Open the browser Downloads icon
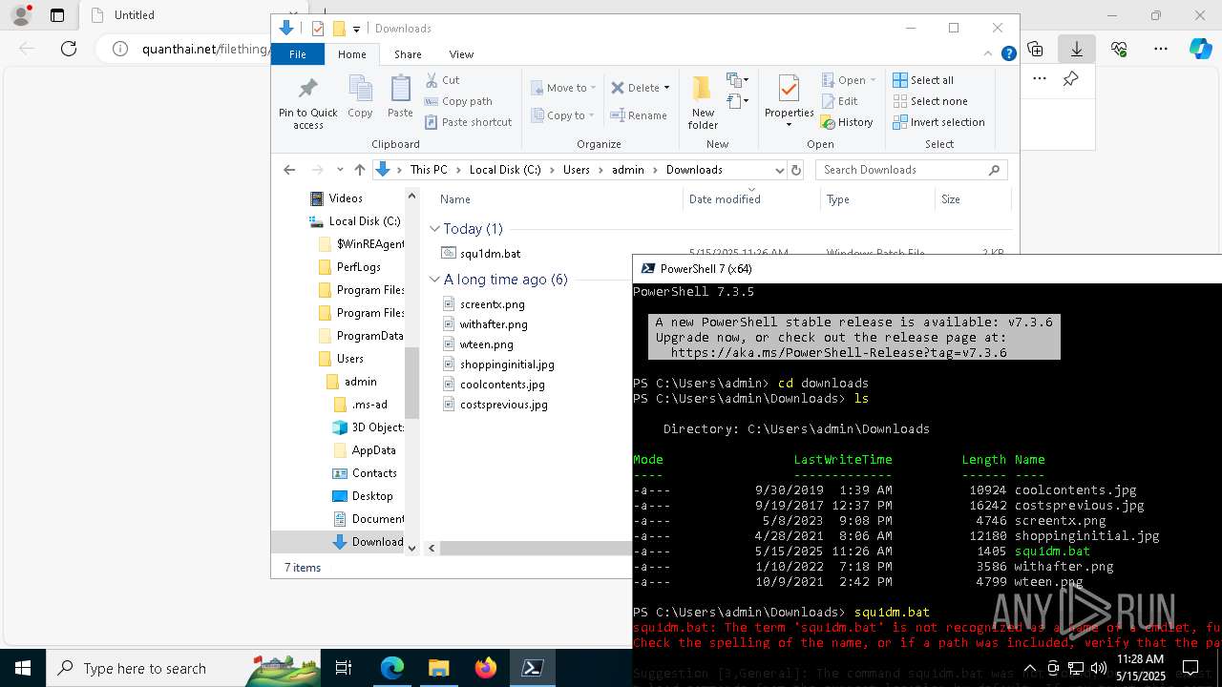 [x=1076, y=49]
